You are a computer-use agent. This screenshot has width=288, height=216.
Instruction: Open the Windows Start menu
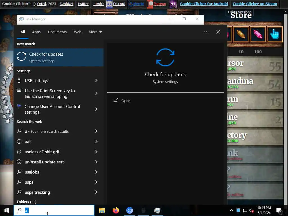point(7,210)
